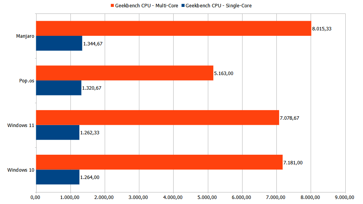Click the Pop.os category label

coord(27,81)
